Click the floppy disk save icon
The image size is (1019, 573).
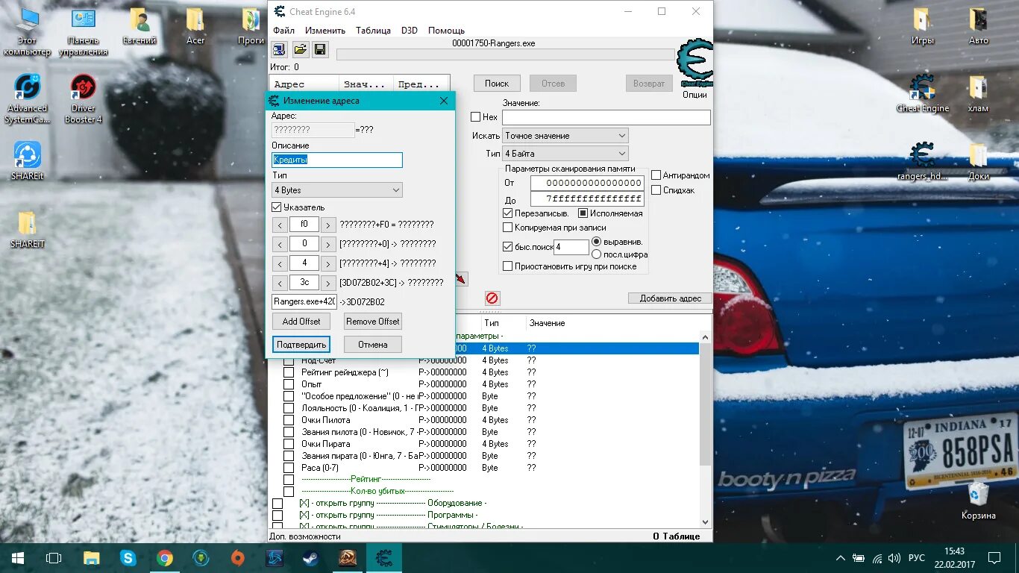[x=320, y=50]
